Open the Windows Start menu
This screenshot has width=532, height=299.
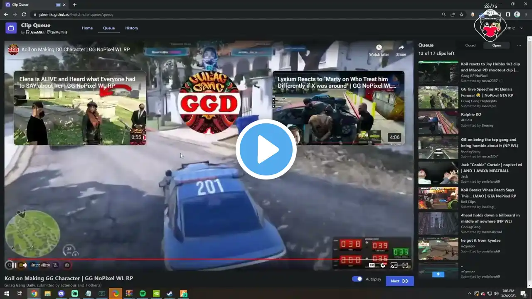pos(6,294)
